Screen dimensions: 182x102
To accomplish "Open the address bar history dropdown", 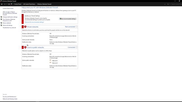I will click(x=165, y=4).
